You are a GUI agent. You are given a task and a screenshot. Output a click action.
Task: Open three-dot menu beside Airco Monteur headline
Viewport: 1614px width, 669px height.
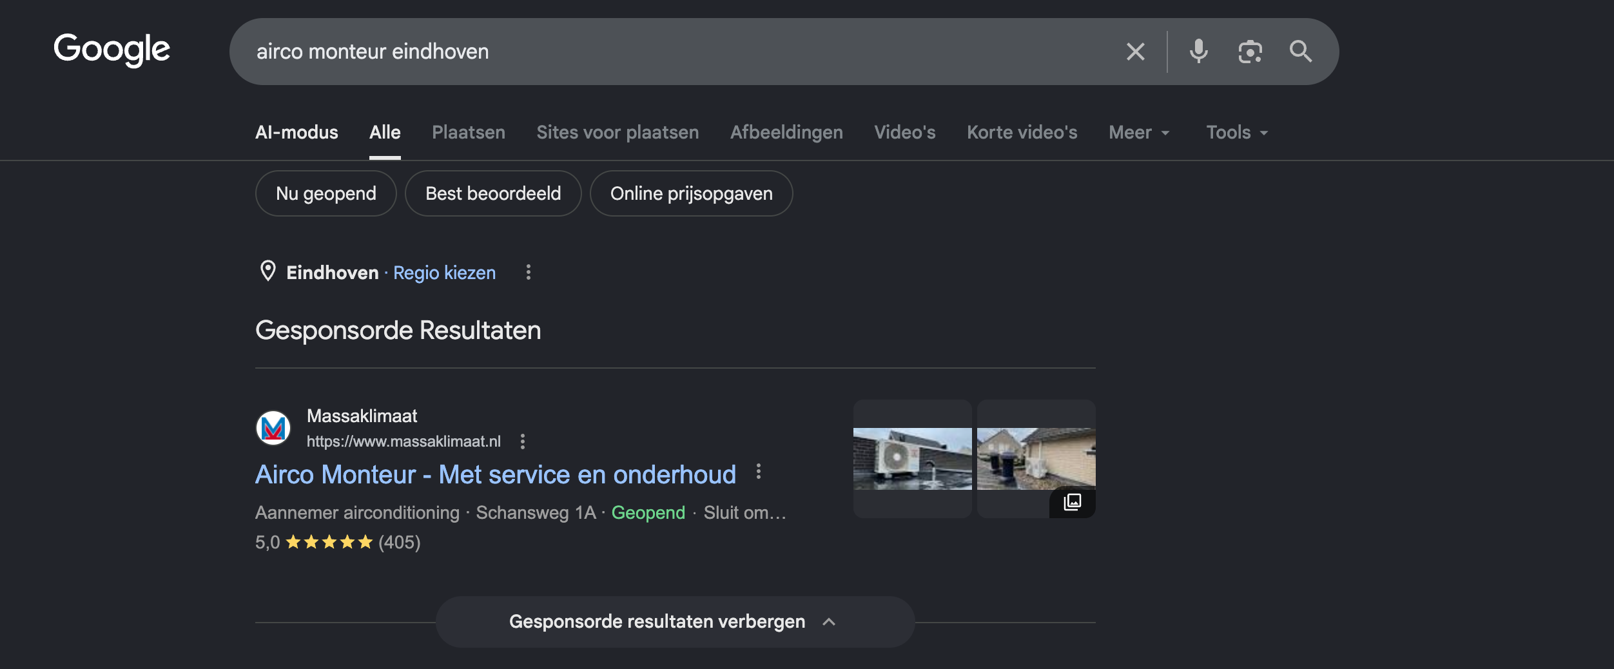[x=758, y=472]
